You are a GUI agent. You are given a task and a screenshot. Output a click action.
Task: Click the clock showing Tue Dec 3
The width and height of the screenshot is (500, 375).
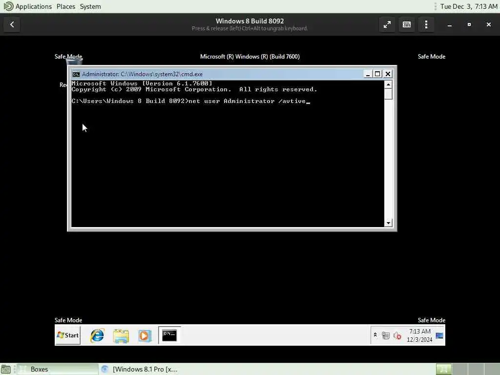tap(469, 6)
